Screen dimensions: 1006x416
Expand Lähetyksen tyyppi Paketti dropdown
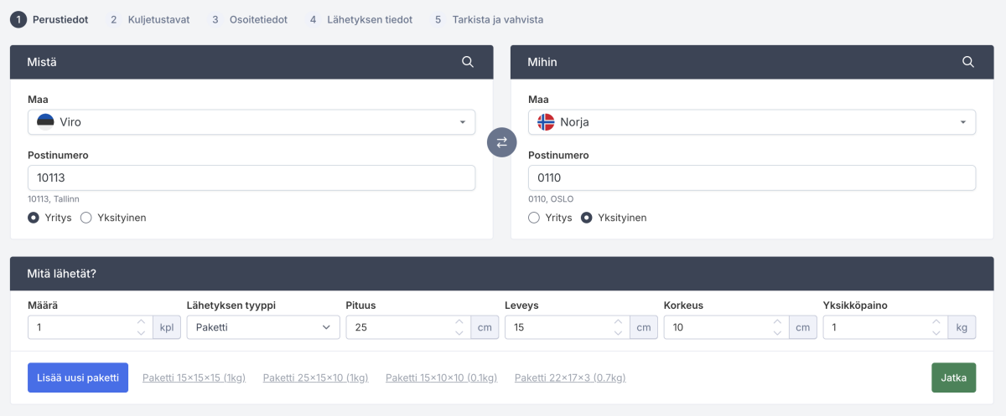(x=262, y=327)
